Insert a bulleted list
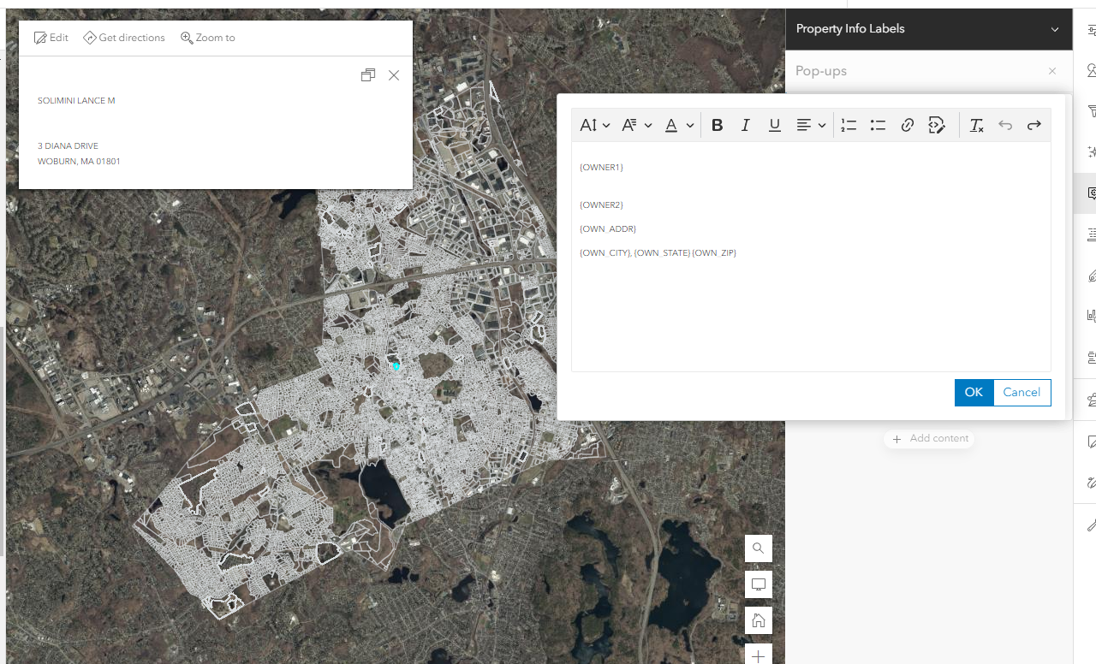The width and height of the screenshot is (1096, 664). [878, 125]
